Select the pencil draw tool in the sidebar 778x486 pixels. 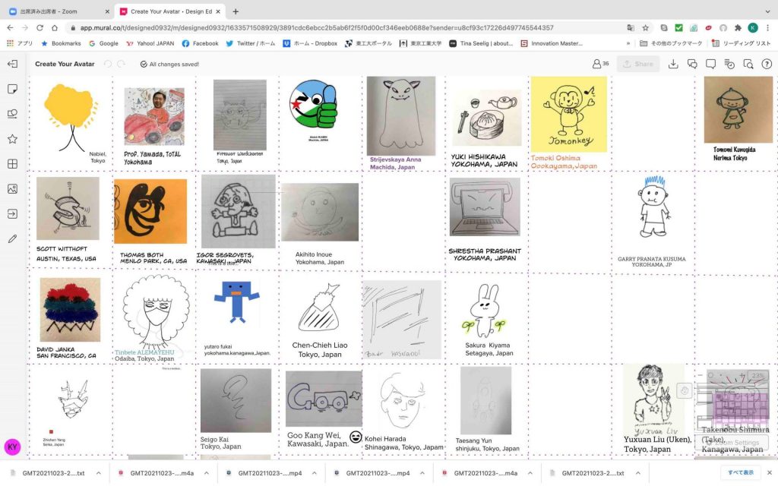pos(12,238)
